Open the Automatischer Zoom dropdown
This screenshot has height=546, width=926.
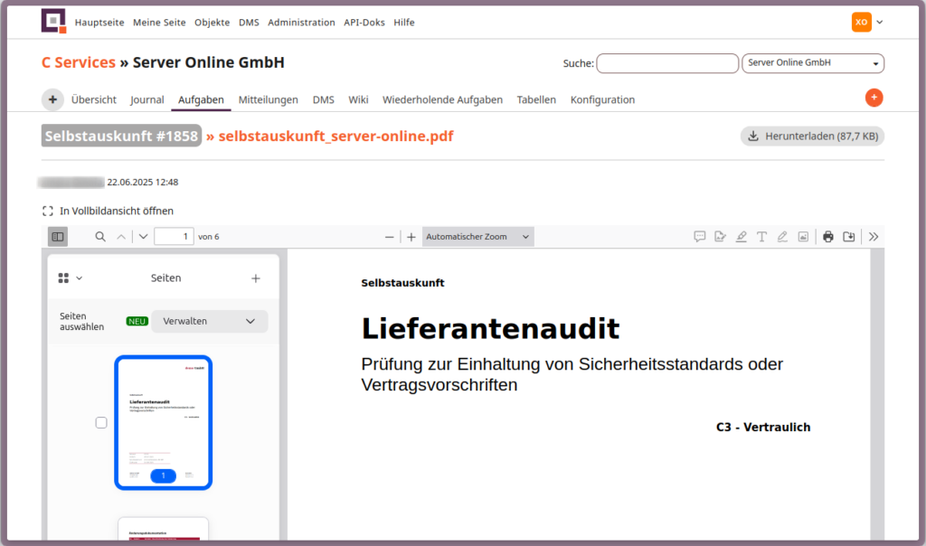click(477, 237)
